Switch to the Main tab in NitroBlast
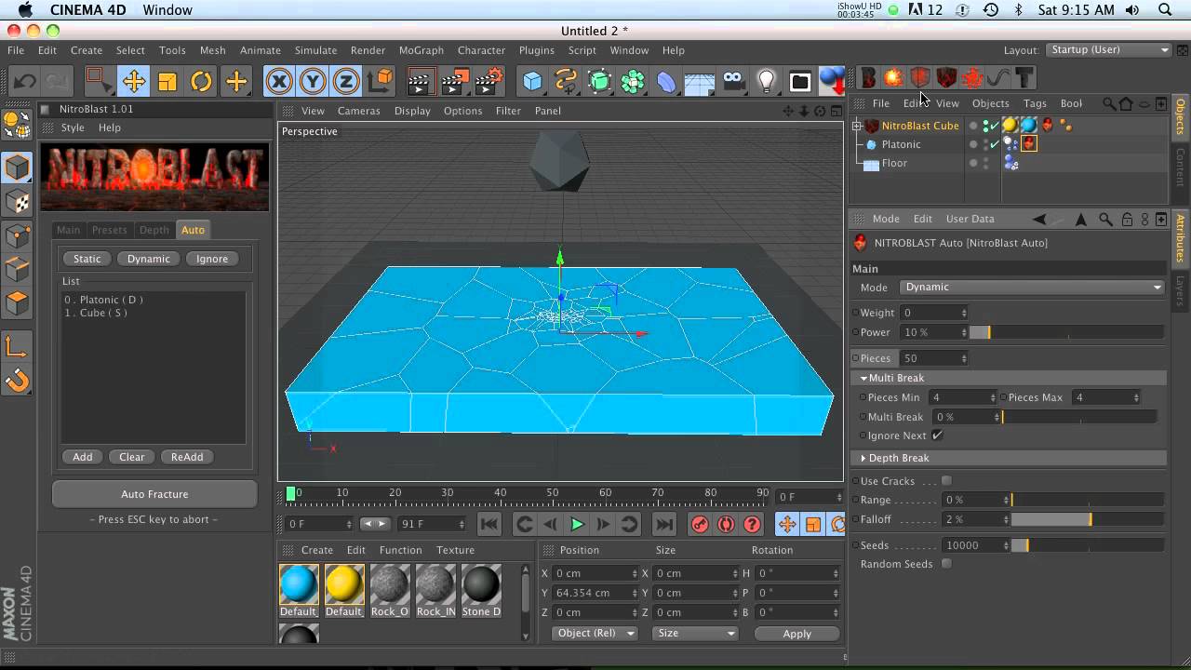Image resolution: width=1191 pixels, height=670 pixels. (x=69, y=230)
